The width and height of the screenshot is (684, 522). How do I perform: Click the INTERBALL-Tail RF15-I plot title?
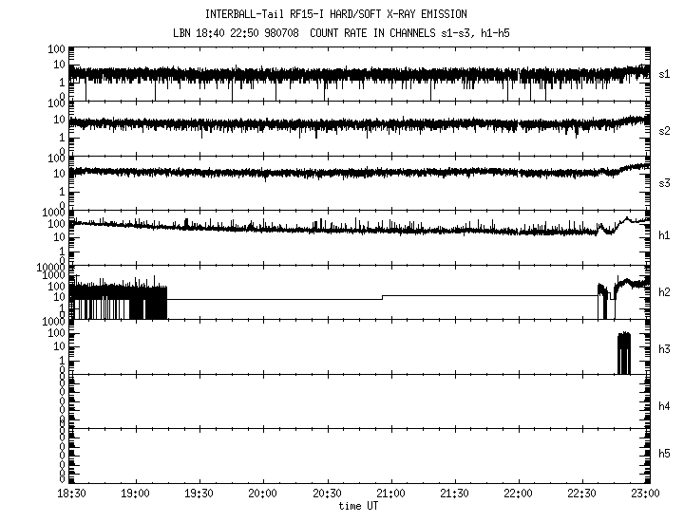tap(341, 14)
